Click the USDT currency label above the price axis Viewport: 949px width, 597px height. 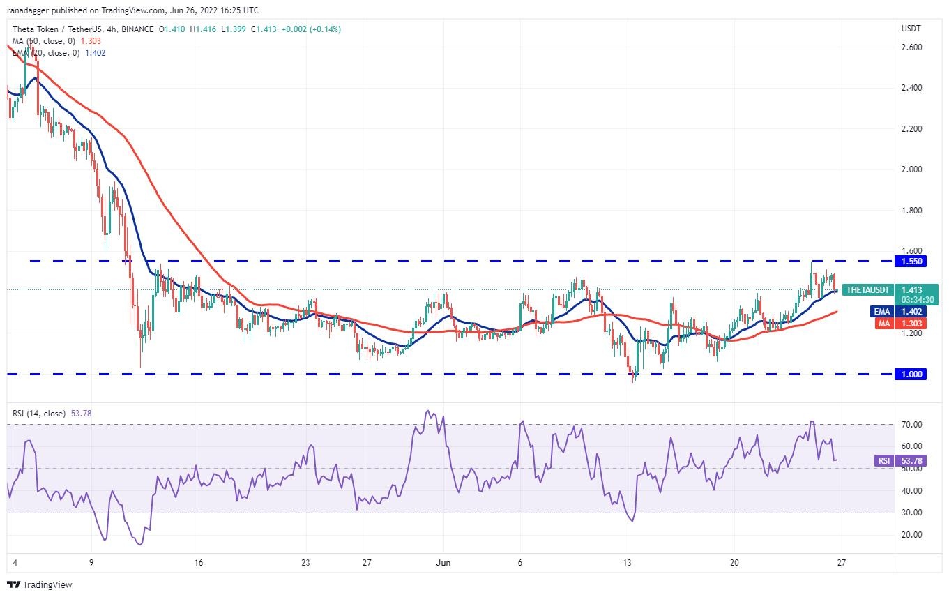click(911, 29)
